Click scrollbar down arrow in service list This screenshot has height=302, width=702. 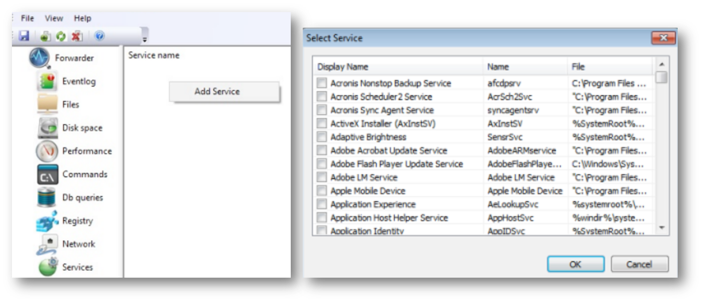[662, 228]
